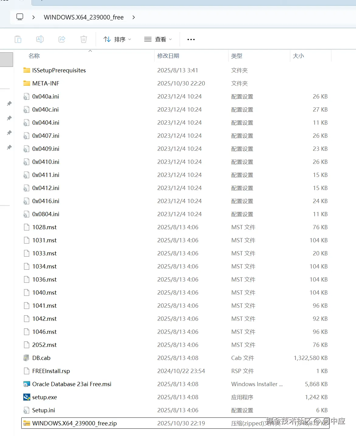
Task: Select the 1028.mst file icon
Action: (x=27, y=227)
